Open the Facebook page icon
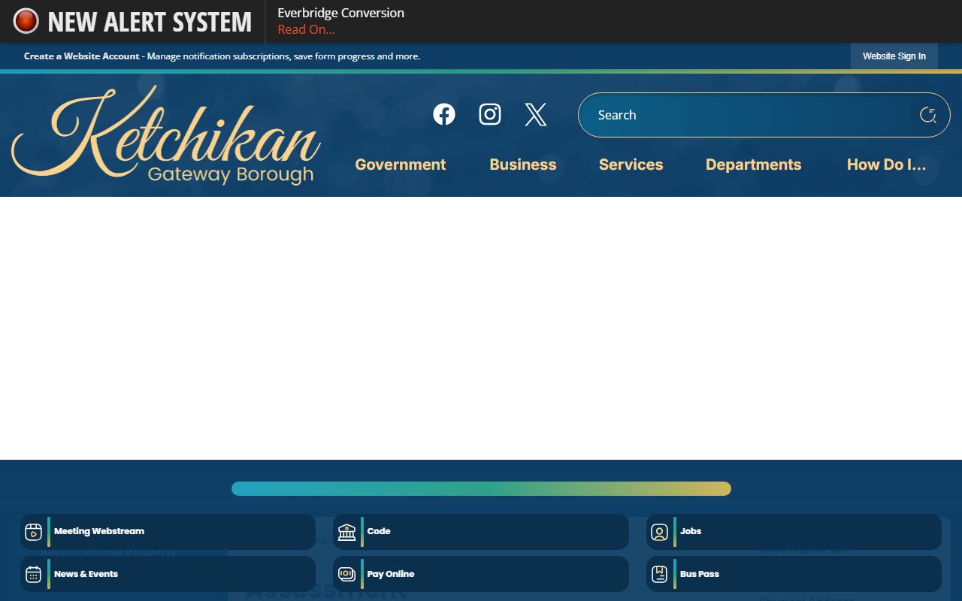 pyautogui.click(x=444, y=114)
